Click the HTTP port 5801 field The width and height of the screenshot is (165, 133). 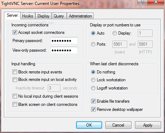pyautogui.click(x=145, y=44)
